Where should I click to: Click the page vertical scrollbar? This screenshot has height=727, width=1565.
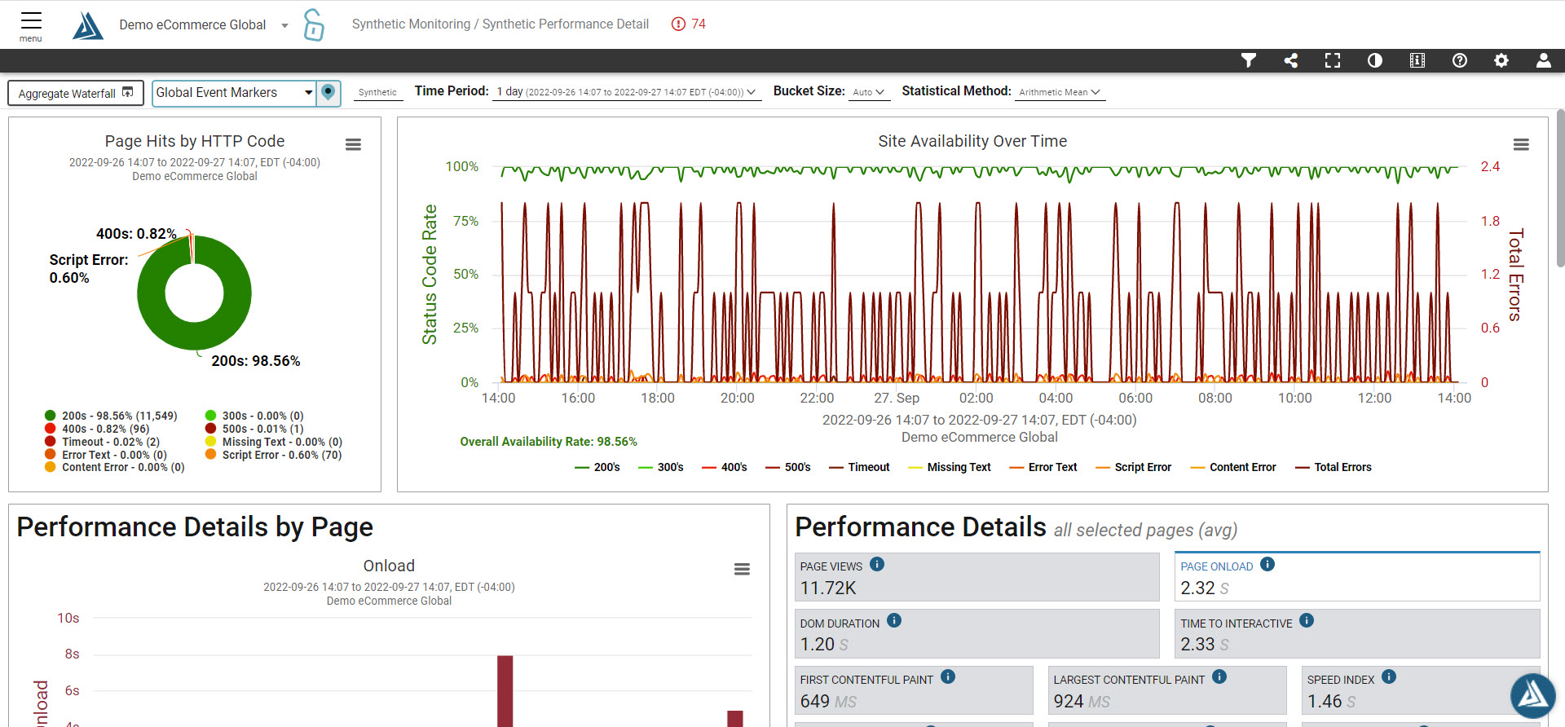click(x=1560, y=187)
